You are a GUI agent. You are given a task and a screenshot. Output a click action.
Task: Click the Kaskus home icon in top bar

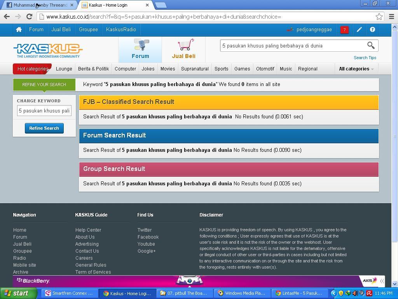coord(19,30)
